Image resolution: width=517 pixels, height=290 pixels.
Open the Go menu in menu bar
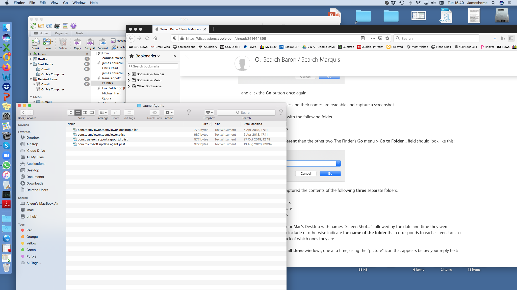tap(65, 3)
